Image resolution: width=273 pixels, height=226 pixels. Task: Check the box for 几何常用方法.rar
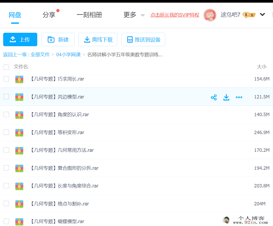pyautogui.click(x=6, y=150)
